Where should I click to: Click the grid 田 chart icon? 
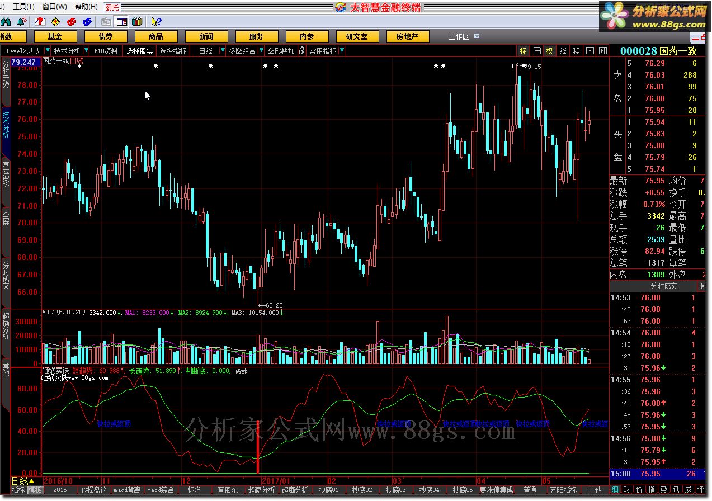coord(537,51)
